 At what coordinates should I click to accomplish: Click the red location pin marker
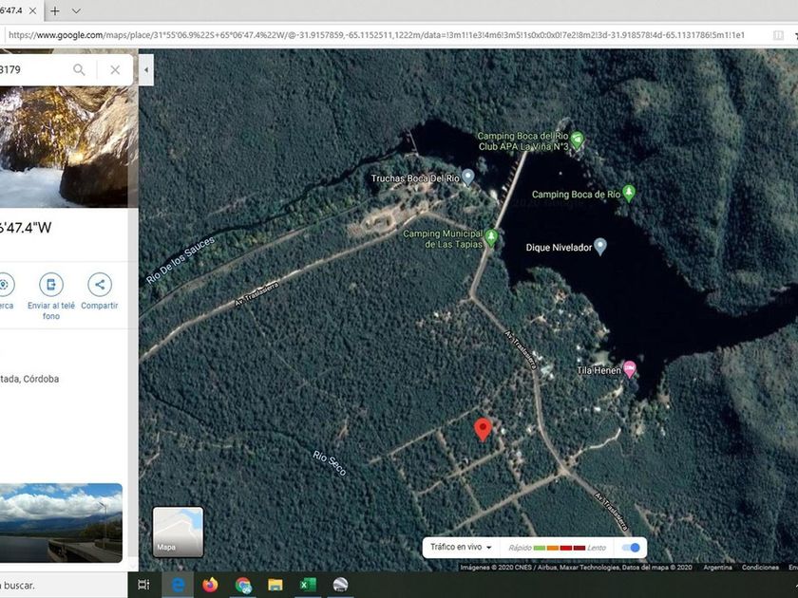click(x=483, y=429)
